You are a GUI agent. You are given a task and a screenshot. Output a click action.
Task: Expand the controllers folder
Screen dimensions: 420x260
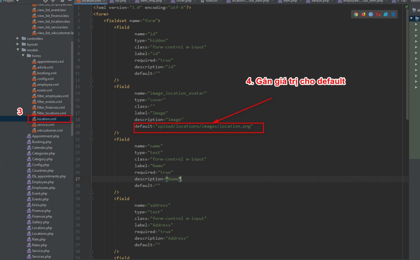(x=18, y=39)
